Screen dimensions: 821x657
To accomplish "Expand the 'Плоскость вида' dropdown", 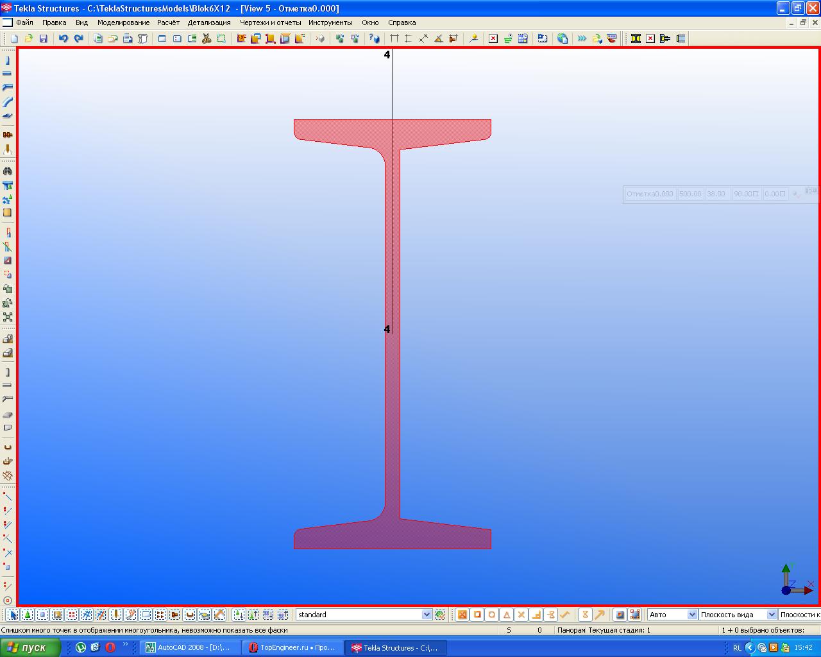I will tap(771, 615).
